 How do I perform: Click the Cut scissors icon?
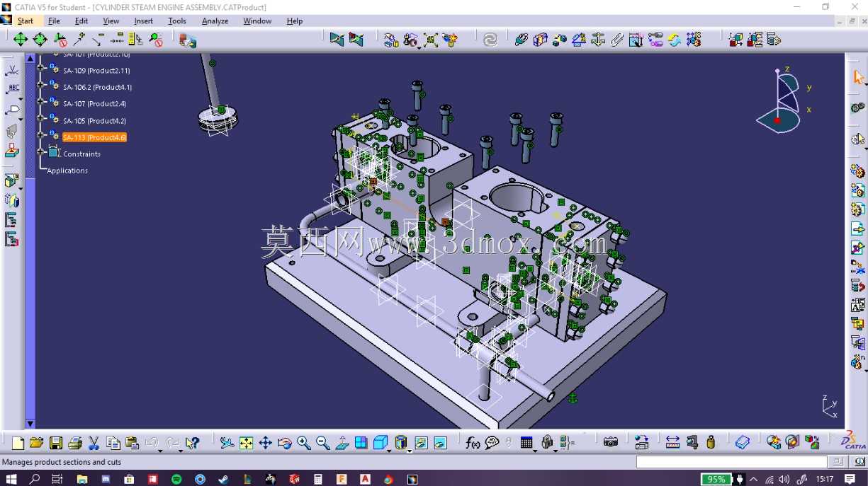(x=94, y=443)
